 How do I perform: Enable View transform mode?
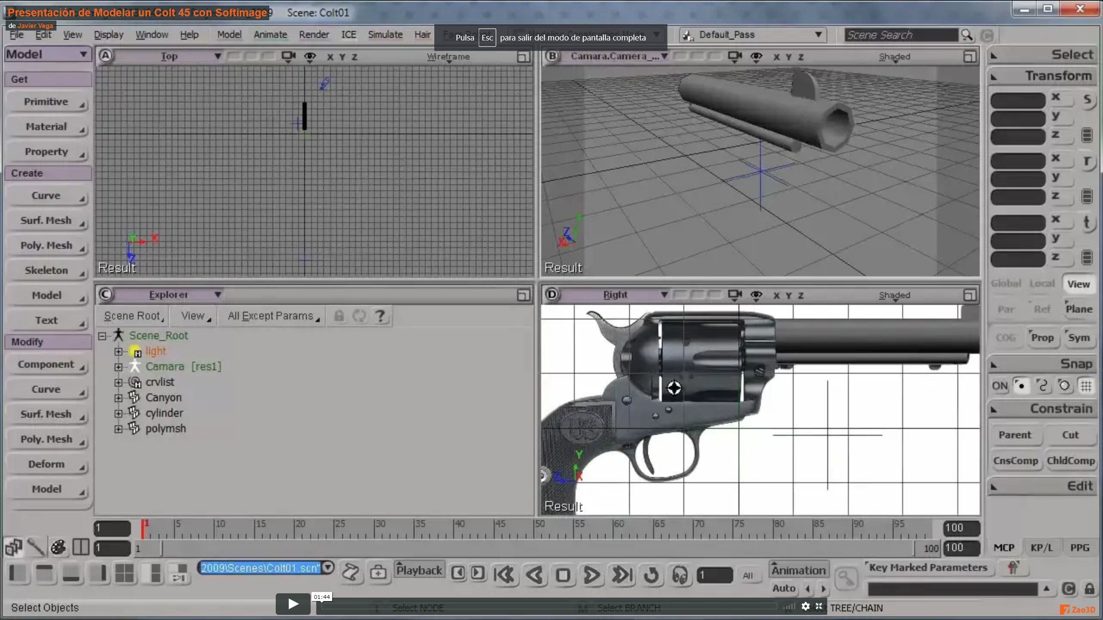pos(1078,284)
